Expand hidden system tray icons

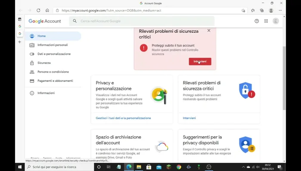243,167
